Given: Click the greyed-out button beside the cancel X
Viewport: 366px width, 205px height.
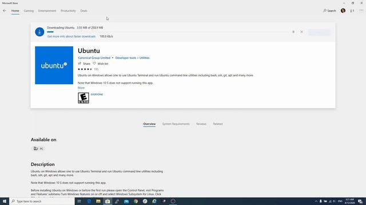Looking at the screenshot, I should coord(319,32).
